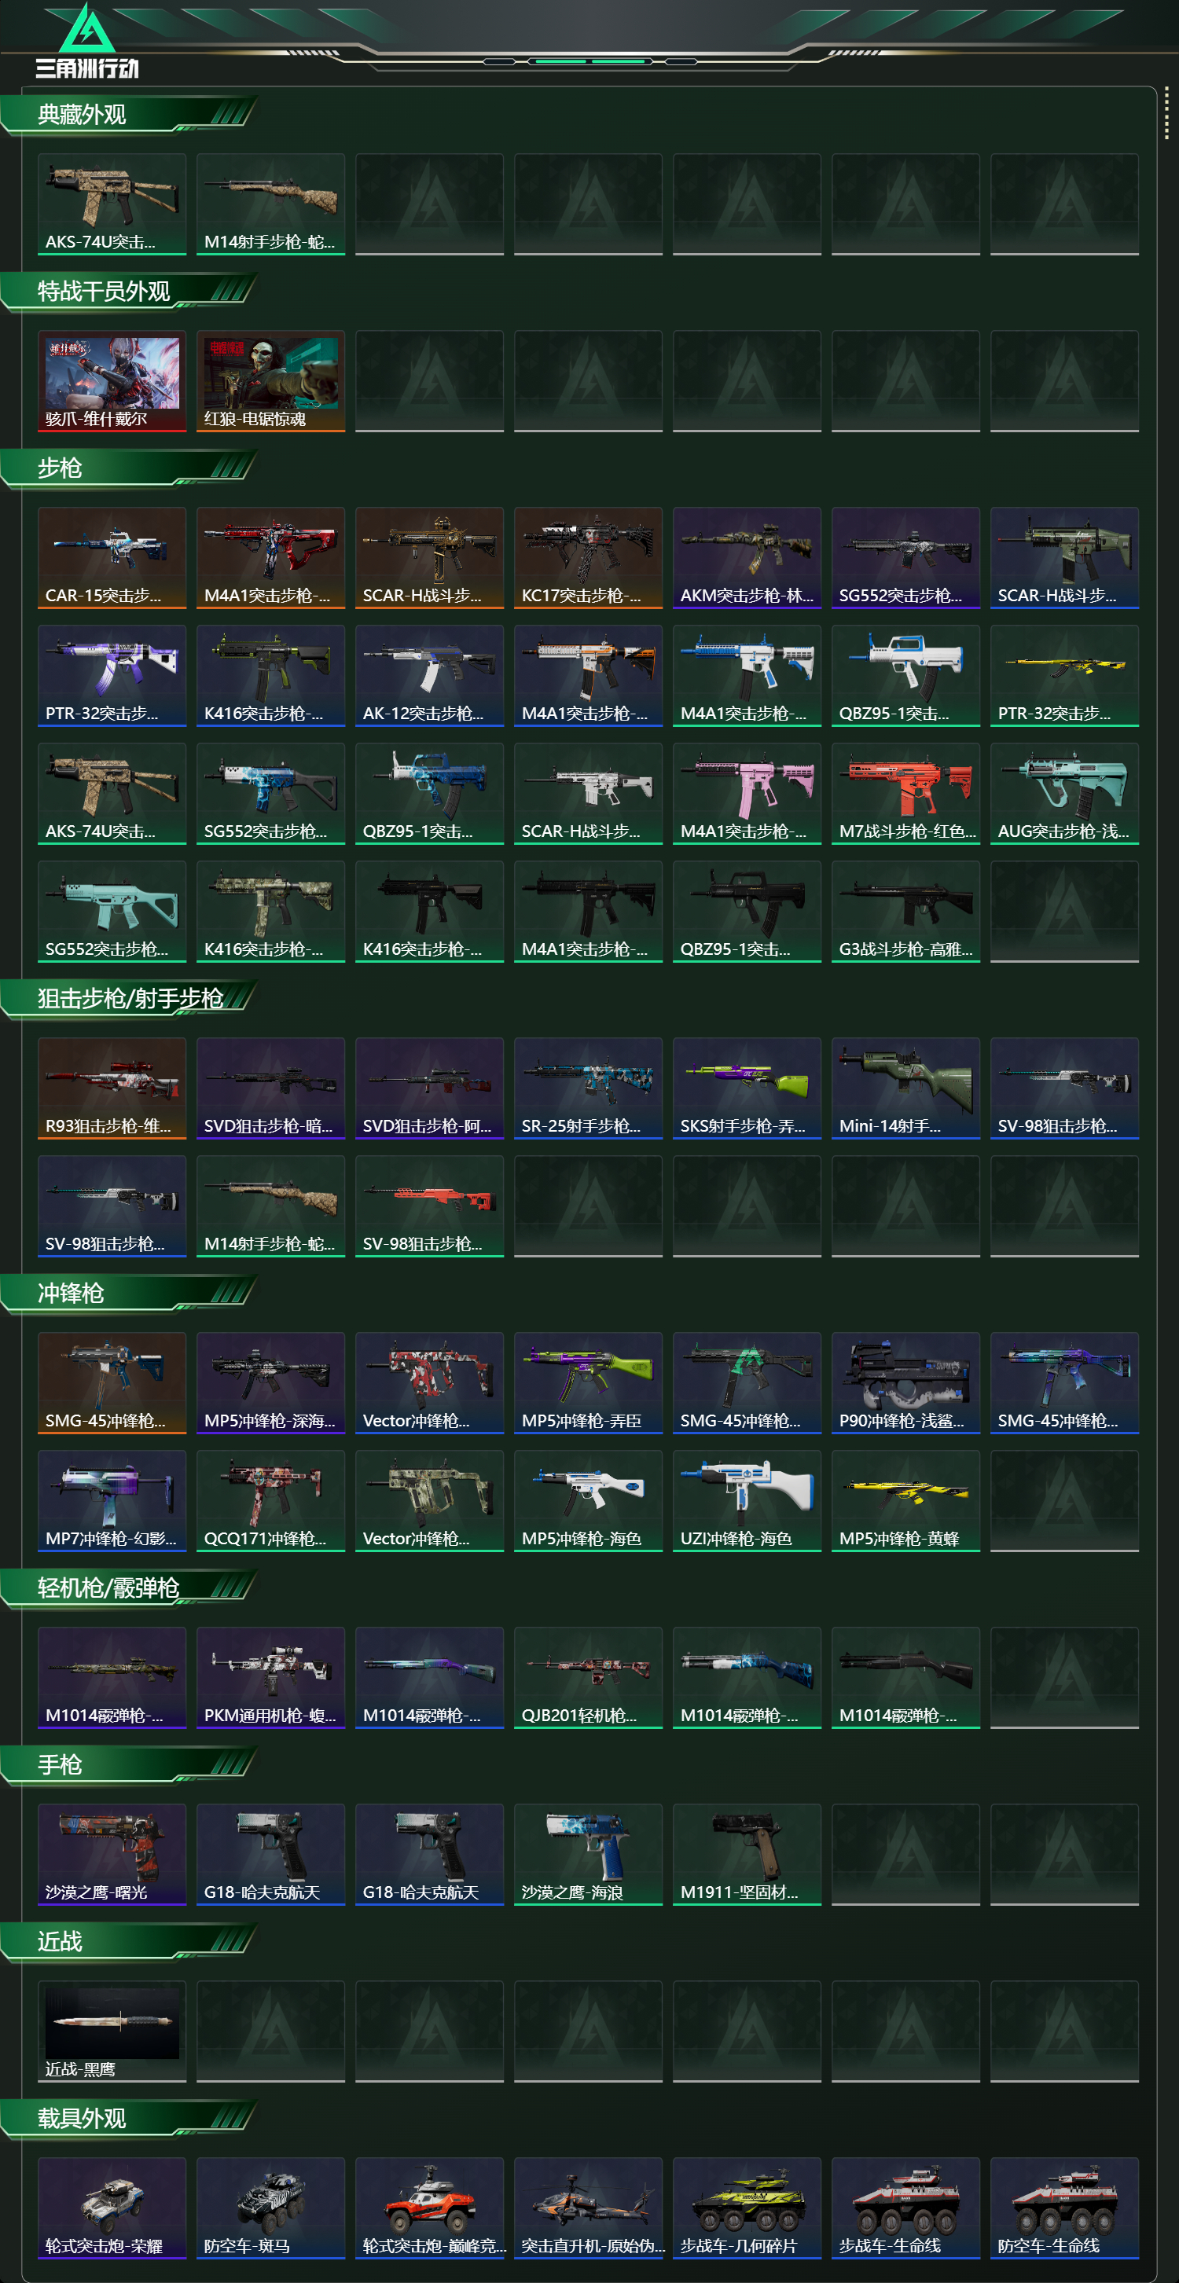Select the 近战-黑鹰 knife skin
This screenshot has height=2283, width=1179.
[x=112, y=2032]
